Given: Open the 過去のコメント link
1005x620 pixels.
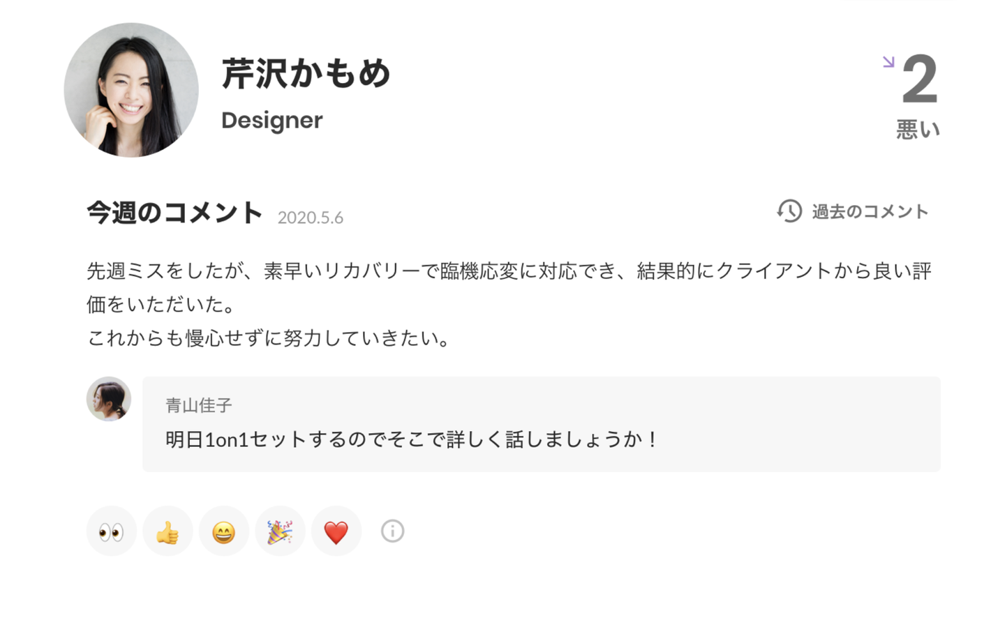Looking at the screenshot, I should pos(870,212).
